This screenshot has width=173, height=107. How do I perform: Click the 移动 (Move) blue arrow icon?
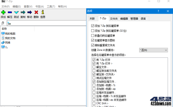click(x=30, y=12)
